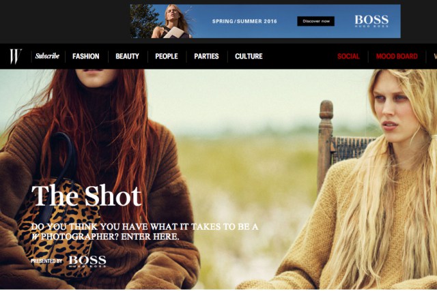Click the BOSS sponsor logo below headline
The width and height of the screenshot is (437, 291).
tap(87, 260)
